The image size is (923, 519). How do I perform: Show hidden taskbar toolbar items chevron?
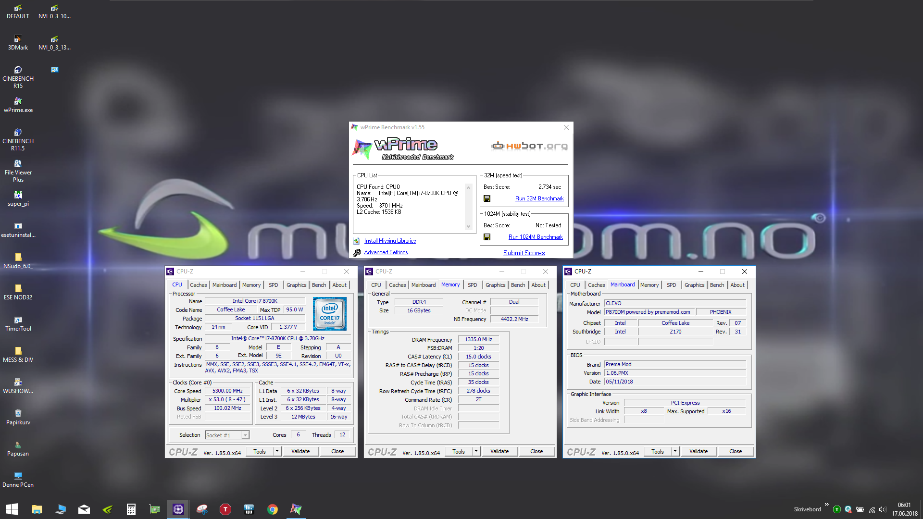(x=826, y=505)
